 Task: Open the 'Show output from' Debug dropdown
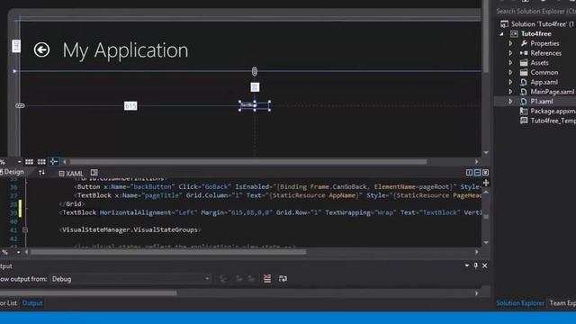click(x=130, y=279)
